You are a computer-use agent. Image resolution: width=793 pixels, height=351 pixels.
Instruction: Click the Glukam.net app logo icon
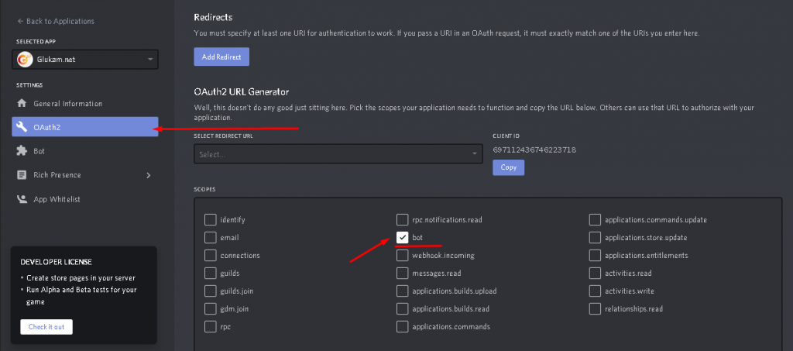coord(24,59)
